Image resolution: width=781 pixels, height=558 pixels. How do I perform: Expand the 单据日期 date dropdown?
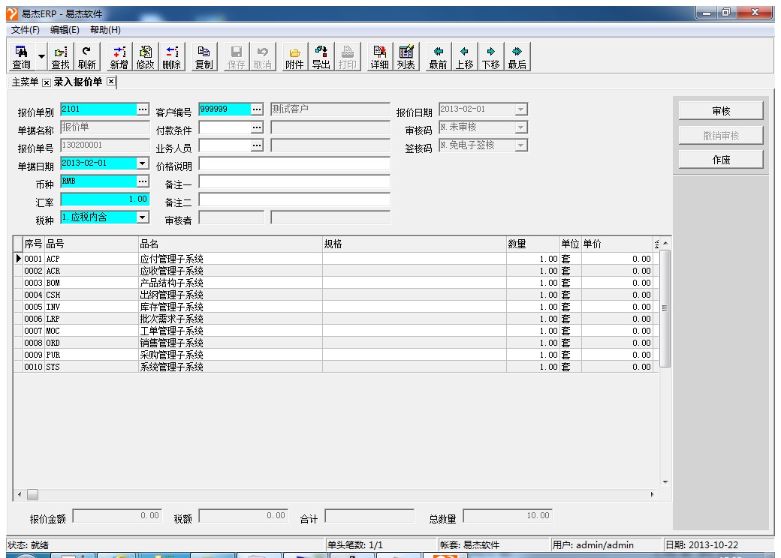pos(143,163)
